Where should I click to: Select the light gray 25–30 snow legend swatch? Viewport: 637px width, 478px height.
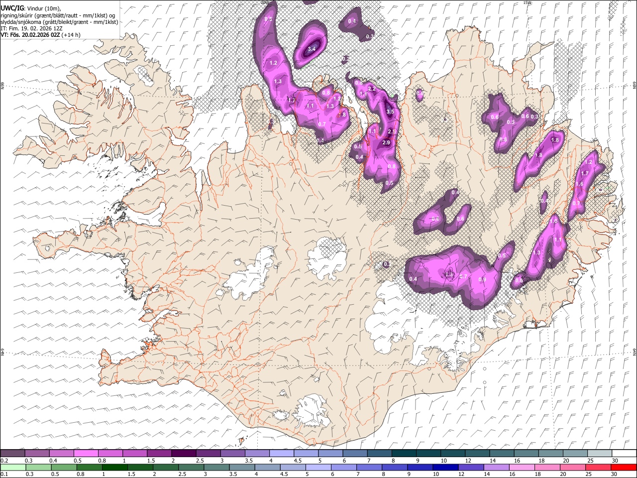pyautogui.click(x=599, y=453)
